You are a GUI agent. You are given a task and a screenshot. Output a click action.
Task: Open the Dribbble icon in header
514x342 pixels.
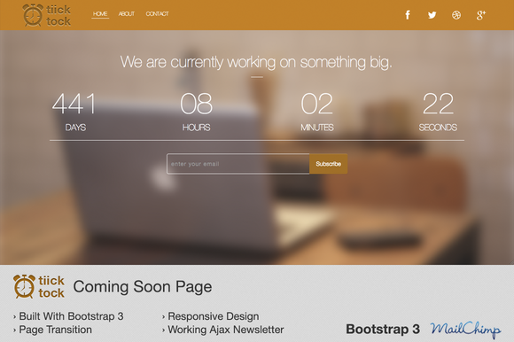click(x=456, y=15)
